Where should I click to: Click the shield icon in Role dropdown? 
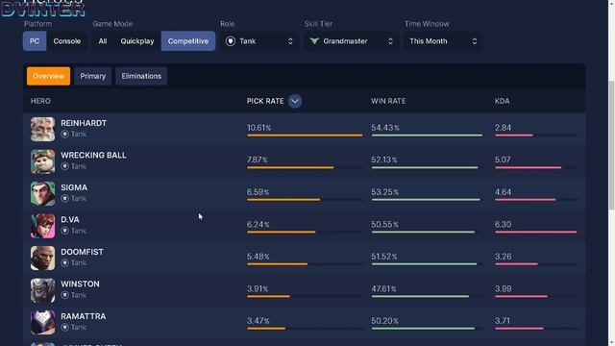(x=231, y=40)
